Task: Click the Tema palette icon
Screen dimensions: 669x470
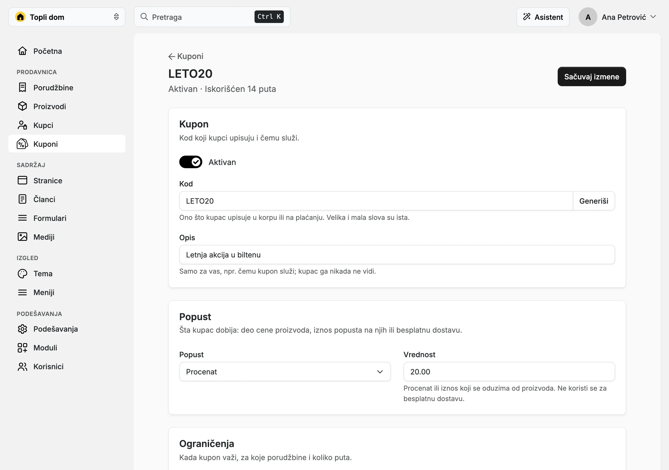Action: [22, 273]
